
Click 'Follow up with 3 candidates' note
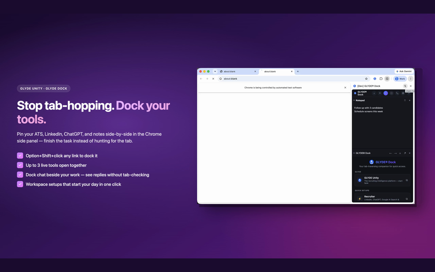(368, 108)
